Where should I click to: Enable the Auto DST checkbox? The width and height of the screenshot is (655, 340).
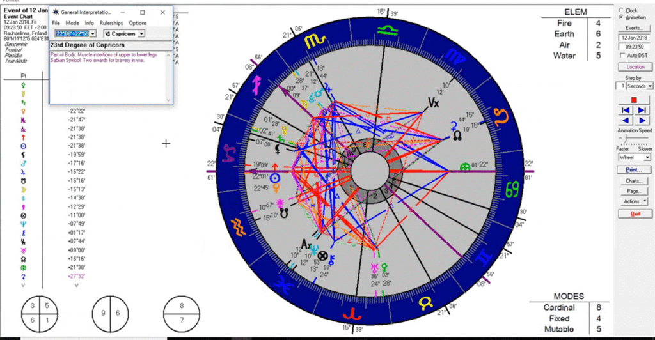coord(622,56)
